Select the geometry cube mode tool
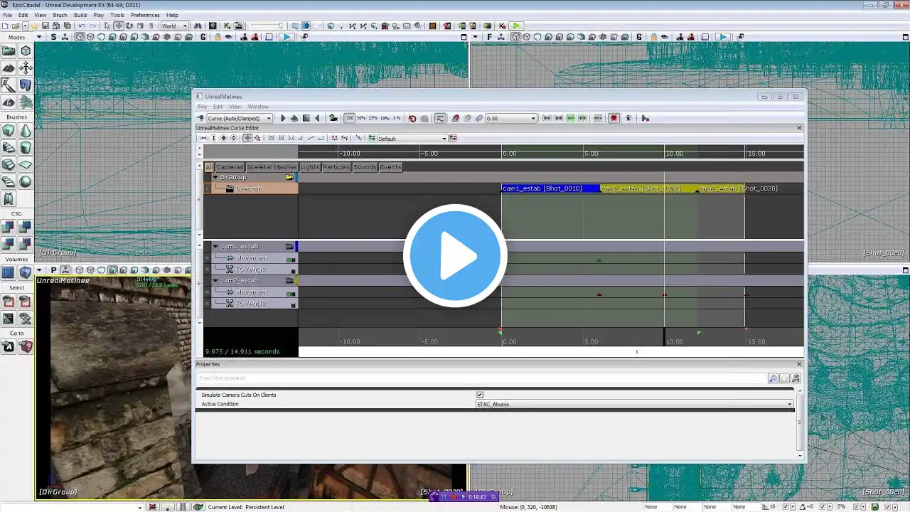Image resolution: width=910 pixels, height=512 pixels. pos(26,50)
